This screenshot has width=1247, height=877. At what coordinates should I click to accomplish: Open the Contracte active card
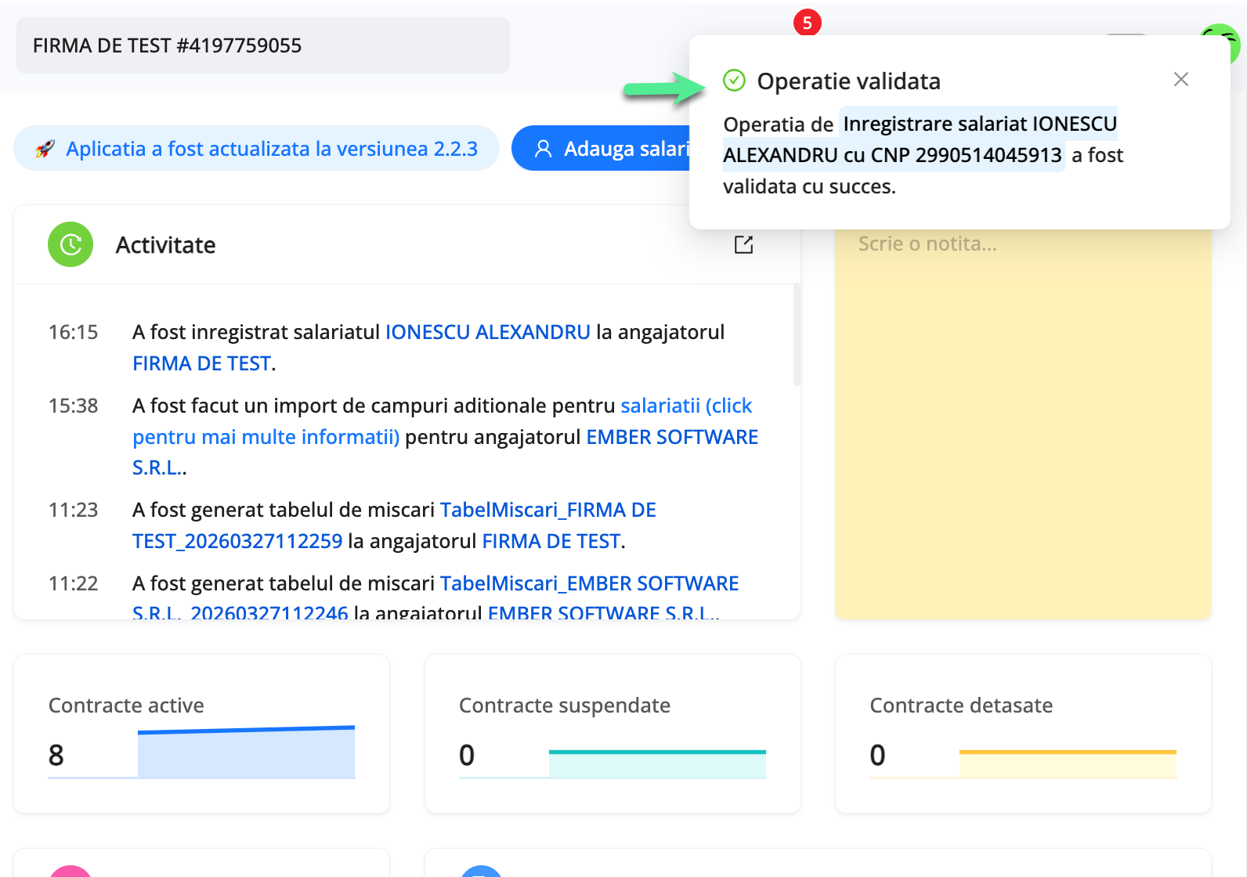tap(201, 734)
